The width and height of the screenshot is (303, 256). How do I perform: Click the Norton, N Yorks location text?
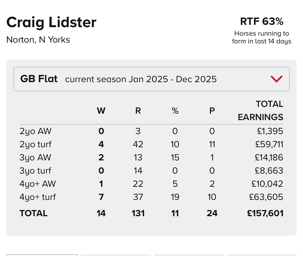click(x=38, y=40)
